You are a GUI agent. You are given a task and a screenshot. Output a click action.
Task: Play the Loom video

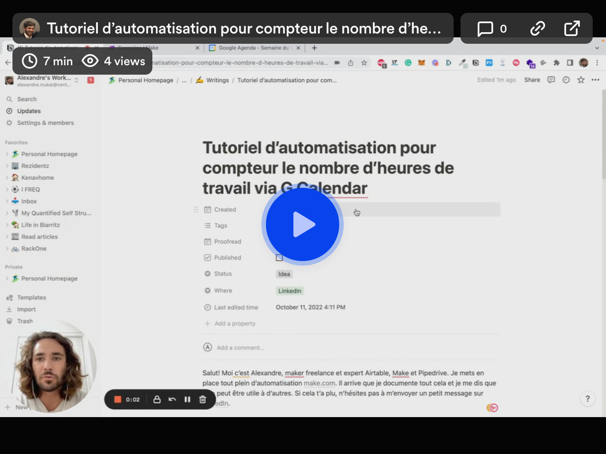[x=303, y=224]
